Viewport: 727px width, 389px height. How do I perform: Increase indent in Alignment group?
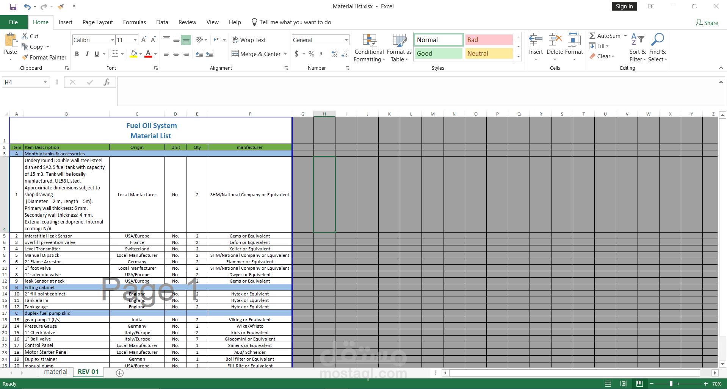[209, 54]
